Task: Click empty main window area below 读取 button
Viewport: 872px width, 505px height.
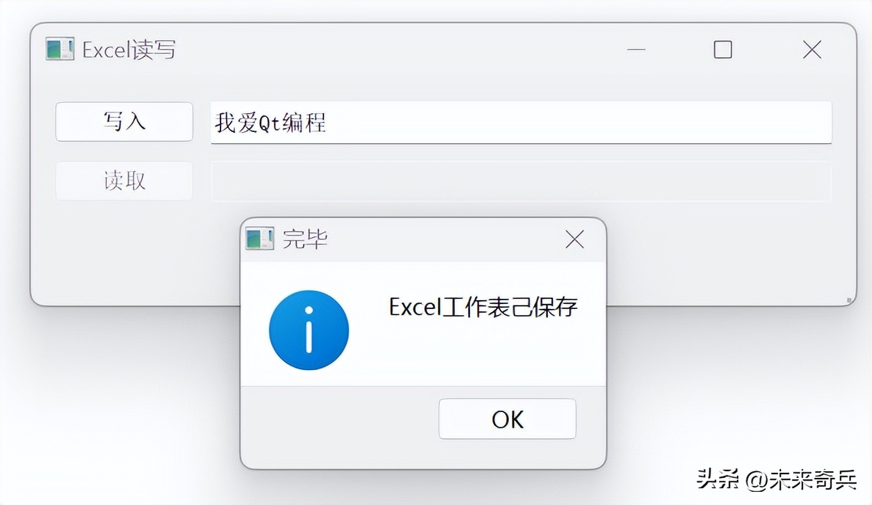Action: point(124,251)
